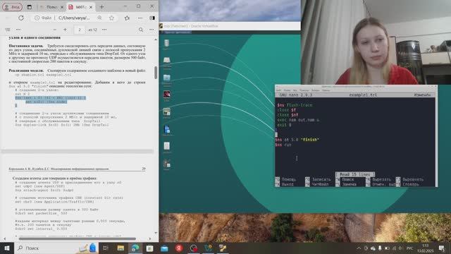Viewport: 451px width, 254px height.
Task: Zoom out of the PDF document
Action: [55, 30]
